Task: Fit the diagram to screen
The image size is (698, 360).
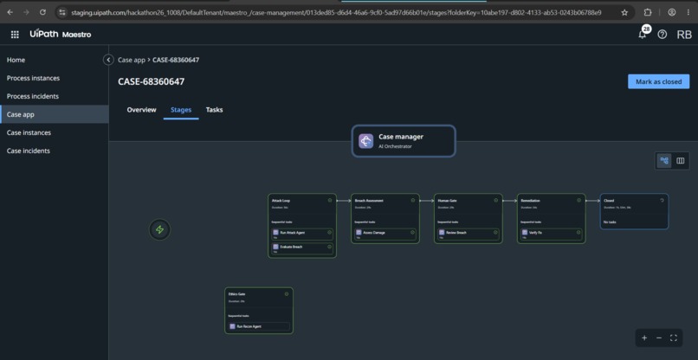Action: (x=674, y=337)
